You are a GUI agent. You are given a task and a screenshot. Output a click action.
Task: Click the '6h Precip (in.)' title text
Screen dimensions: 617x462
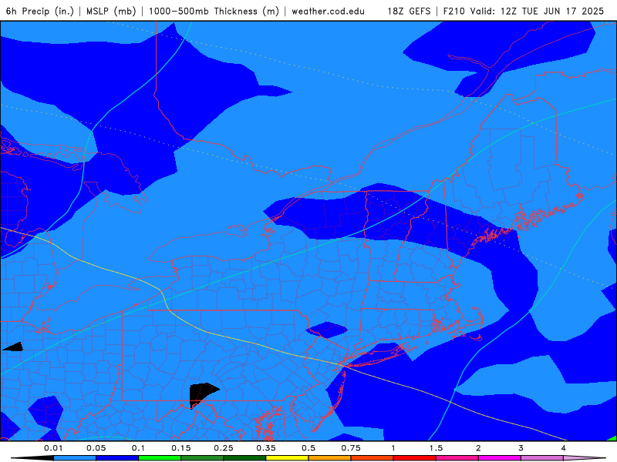click(40, 11)
